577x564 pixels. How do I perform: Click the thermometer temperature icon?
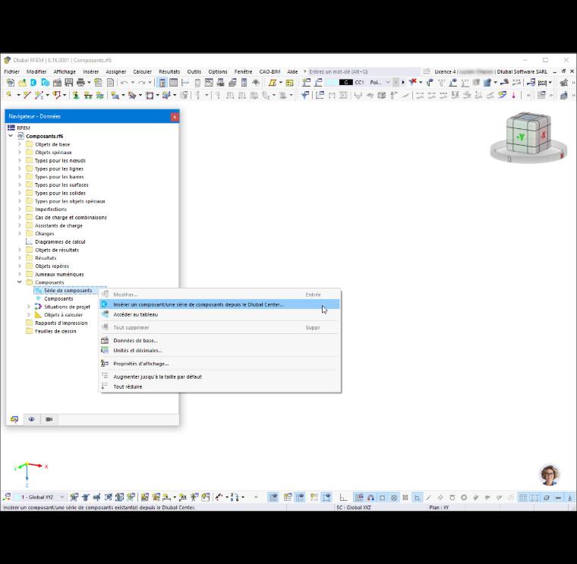pyautogui.click(x=514, y=96)
